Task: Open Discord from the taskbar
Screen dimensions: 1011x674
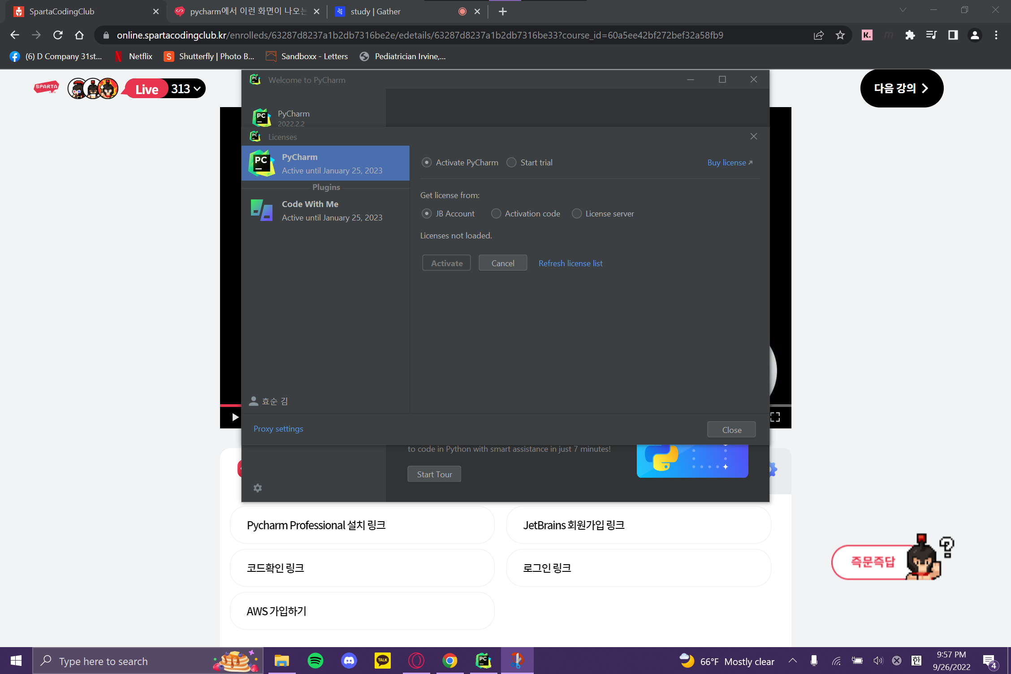Action: point(349,661)
